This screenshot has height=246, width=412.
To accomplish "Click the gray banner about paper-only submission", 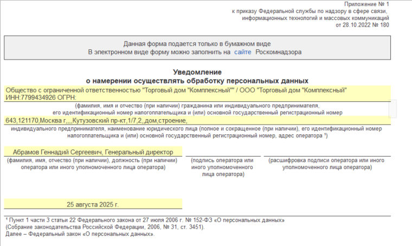I will (197, 48).
